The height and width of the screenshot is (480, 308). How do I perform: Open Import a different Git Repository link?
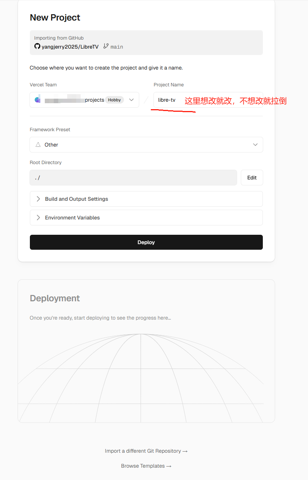click(x=146, y=451)
